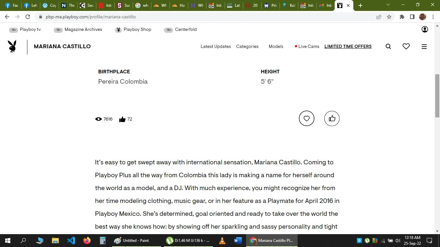
Task: Click the 'Pereira Colombia' birthplace value
Action: point(123,82)
